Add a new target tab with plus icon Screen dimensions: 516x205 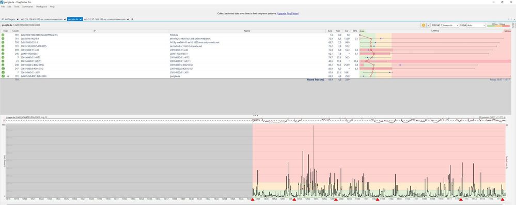[x=132, y=19]
